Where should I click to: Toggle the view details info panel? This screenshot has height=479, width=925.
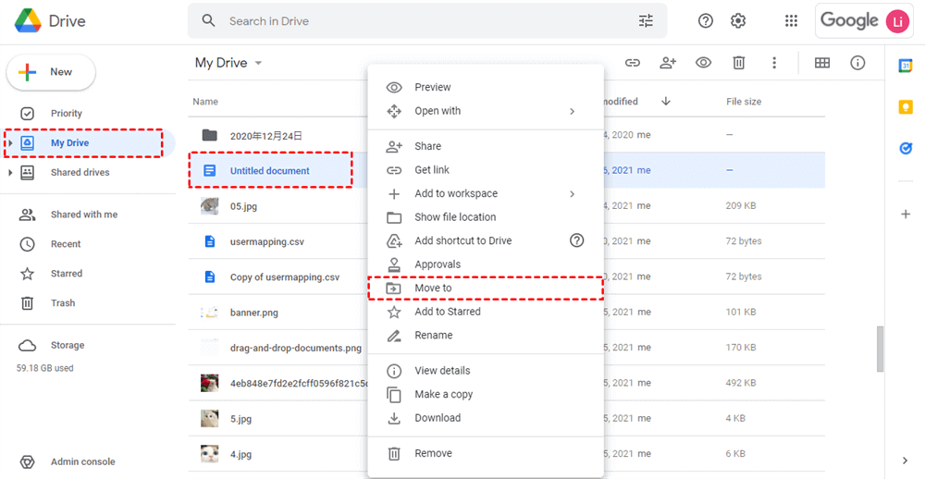pos(857,63)
